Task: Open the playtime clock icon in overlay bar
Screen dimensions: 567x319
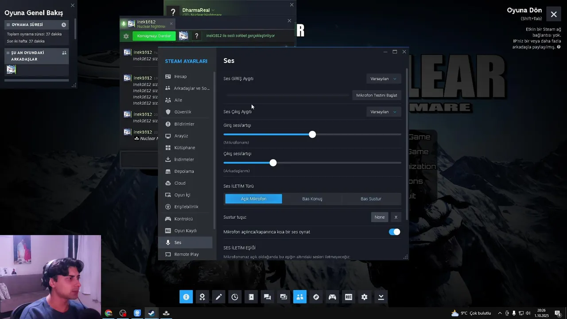Action: [235, 297]
